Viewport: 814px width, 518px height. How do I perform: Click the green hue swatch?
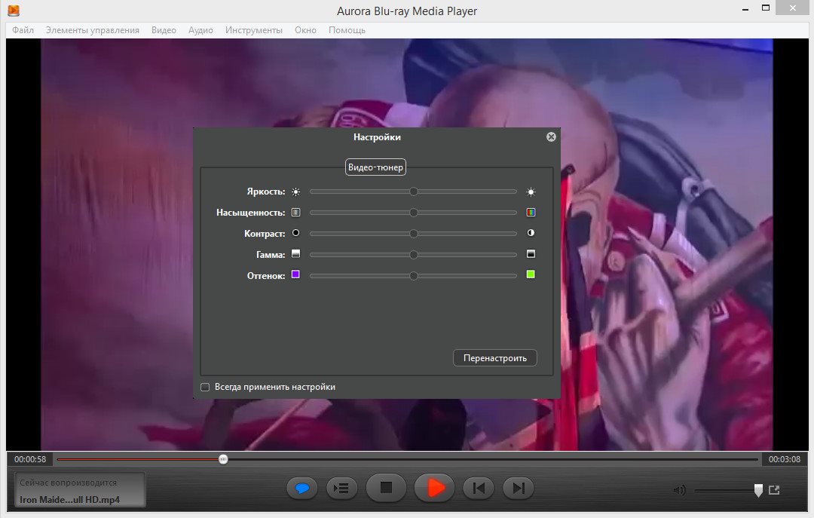coord(531,274)
